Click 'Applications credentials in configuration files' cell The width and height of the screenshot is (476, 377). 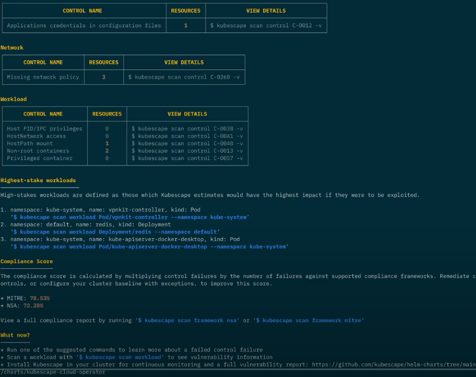pos(84,26)
